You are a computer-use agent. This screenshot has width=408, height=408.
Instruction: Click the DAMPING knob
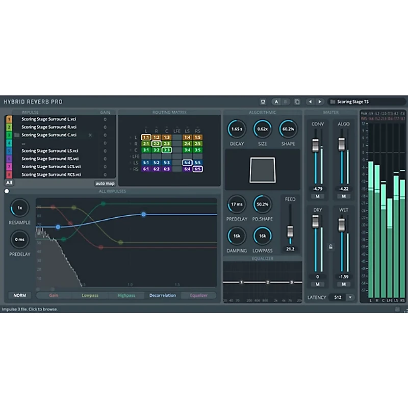click(237, 236)
